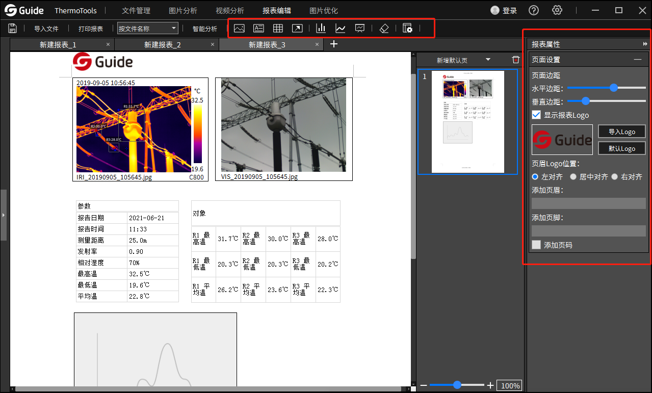Collapse the 页面设置 section
Screen dimensions: 652x393
pos(638,60)
